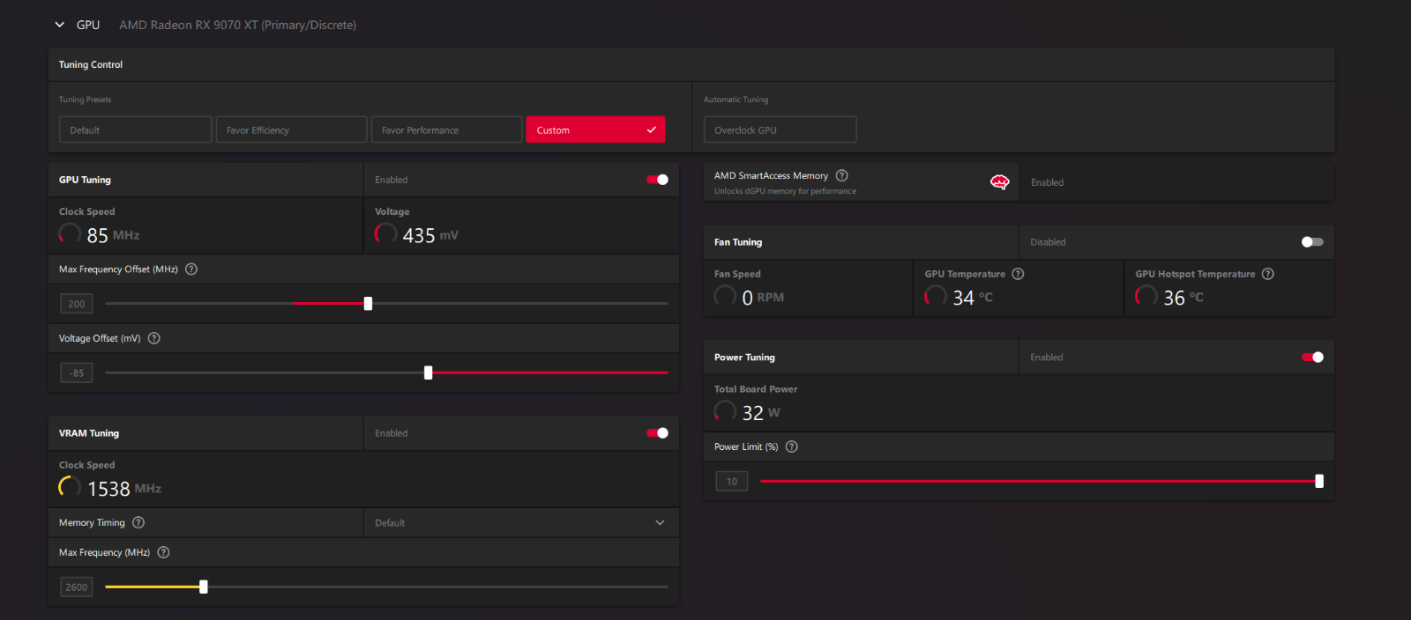Click the Unlocks dGPU memory for performance text
This screenshot has height=620, width=1411.
pos(785,191)
